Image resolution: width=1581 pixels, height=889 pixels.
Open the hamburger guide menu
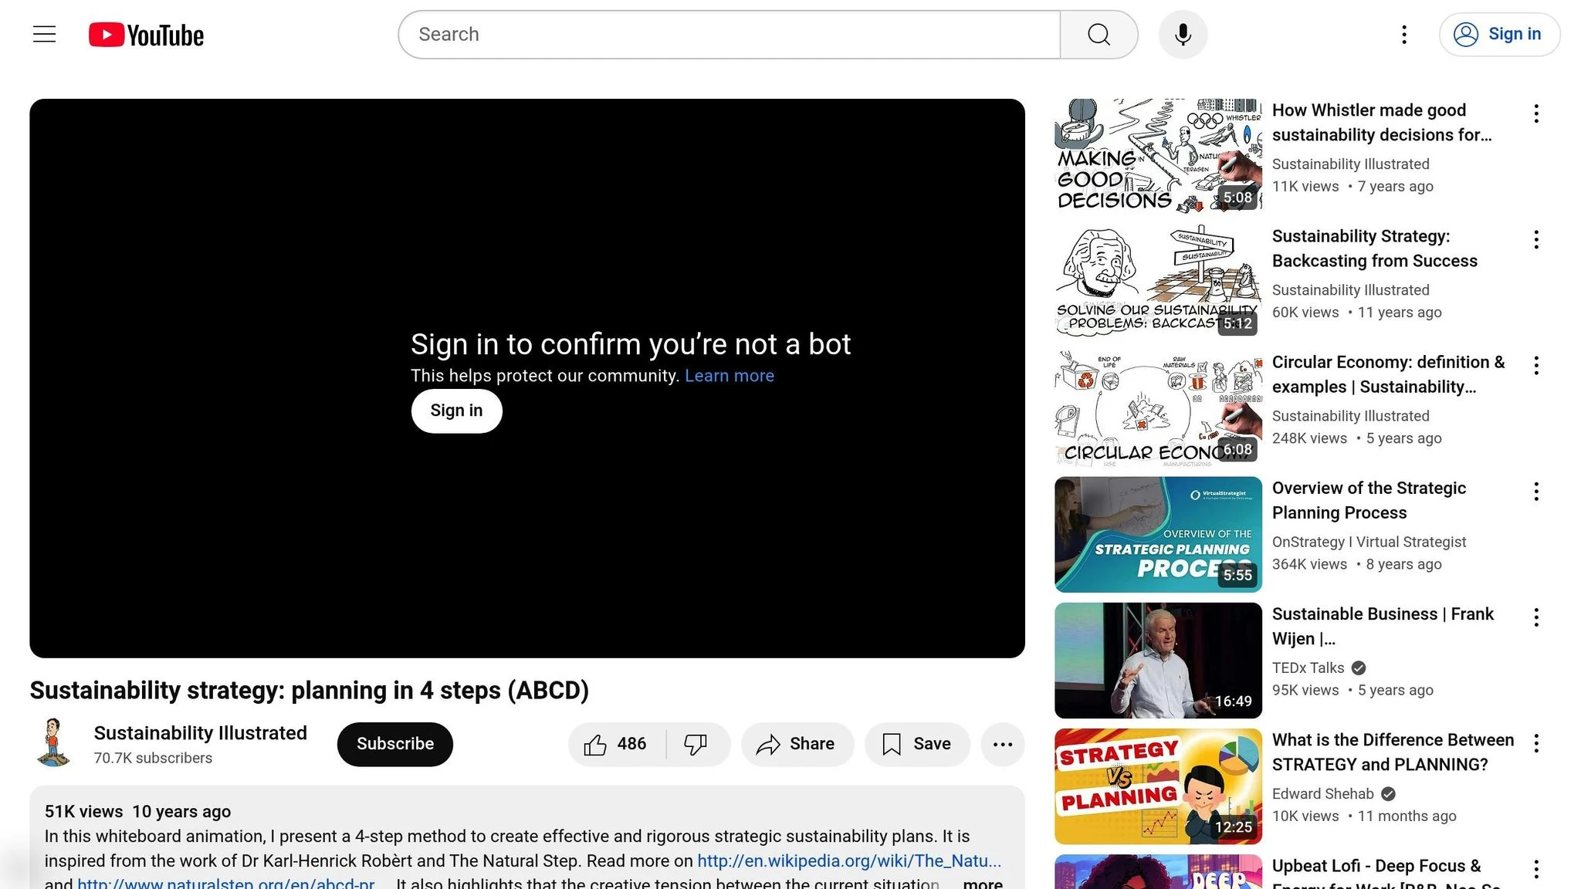[x=45, y=35]
